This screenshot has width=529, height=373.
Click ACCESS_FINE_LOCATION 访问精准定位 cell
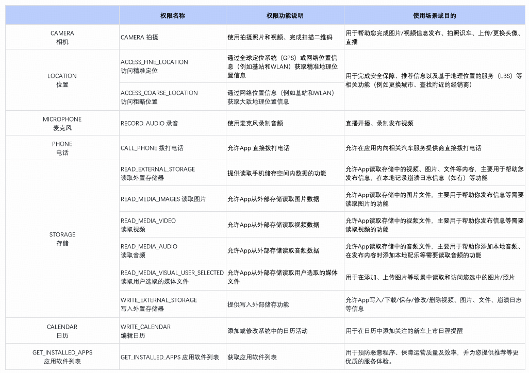(172, 66)
